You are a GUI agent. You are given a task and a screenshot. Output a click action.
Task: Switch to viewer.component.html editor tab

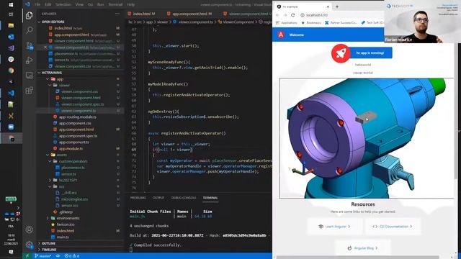249,14
